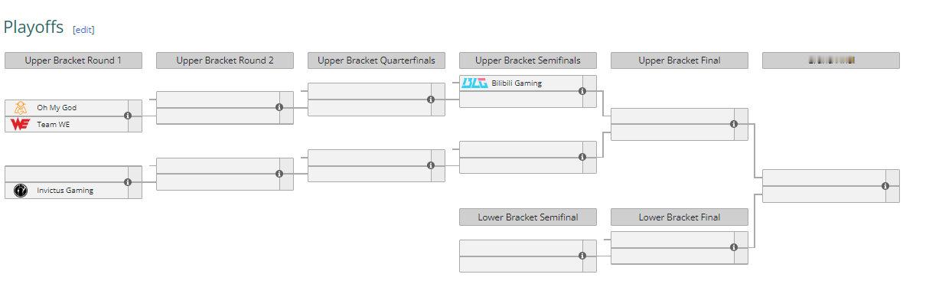Click the Bilibili Gaming BLG logo
This screenshot has height=284, width=952.
(x=474, y=83)
